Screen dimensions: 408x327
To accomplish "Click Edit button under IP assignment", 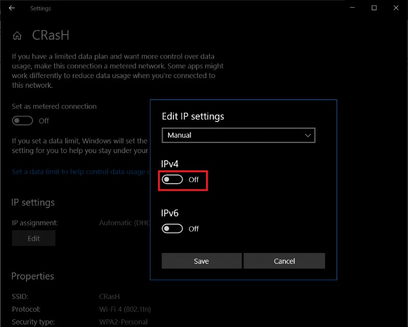I will [34, 238].
